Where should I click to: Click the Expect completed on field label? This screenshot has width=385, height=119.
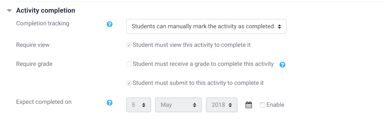[44, 102]
